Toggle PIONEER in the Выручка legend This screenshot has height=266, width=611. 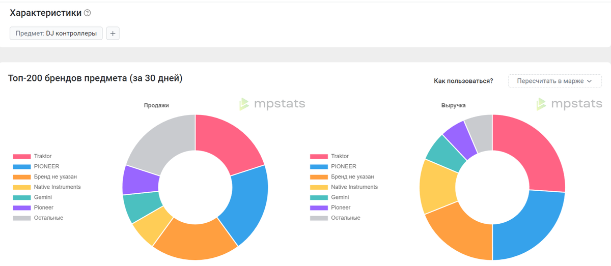click(333, 166)
